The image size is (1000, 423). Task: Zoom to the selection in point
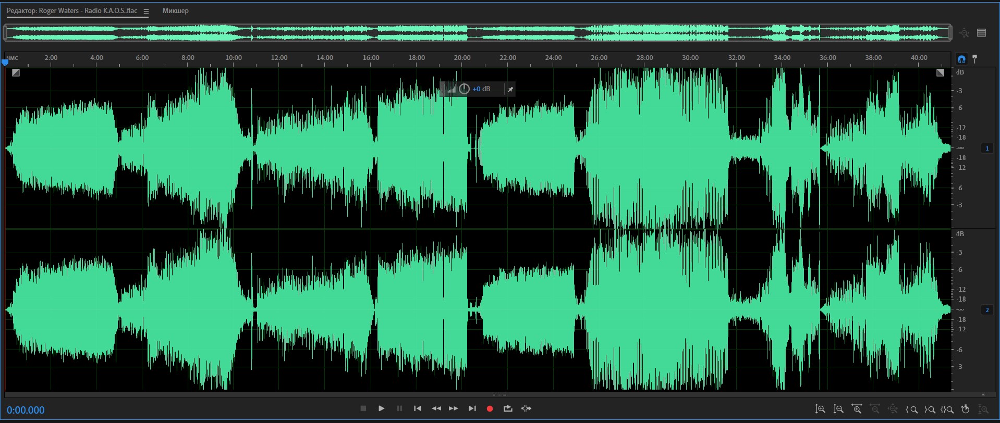click(911, 409)
